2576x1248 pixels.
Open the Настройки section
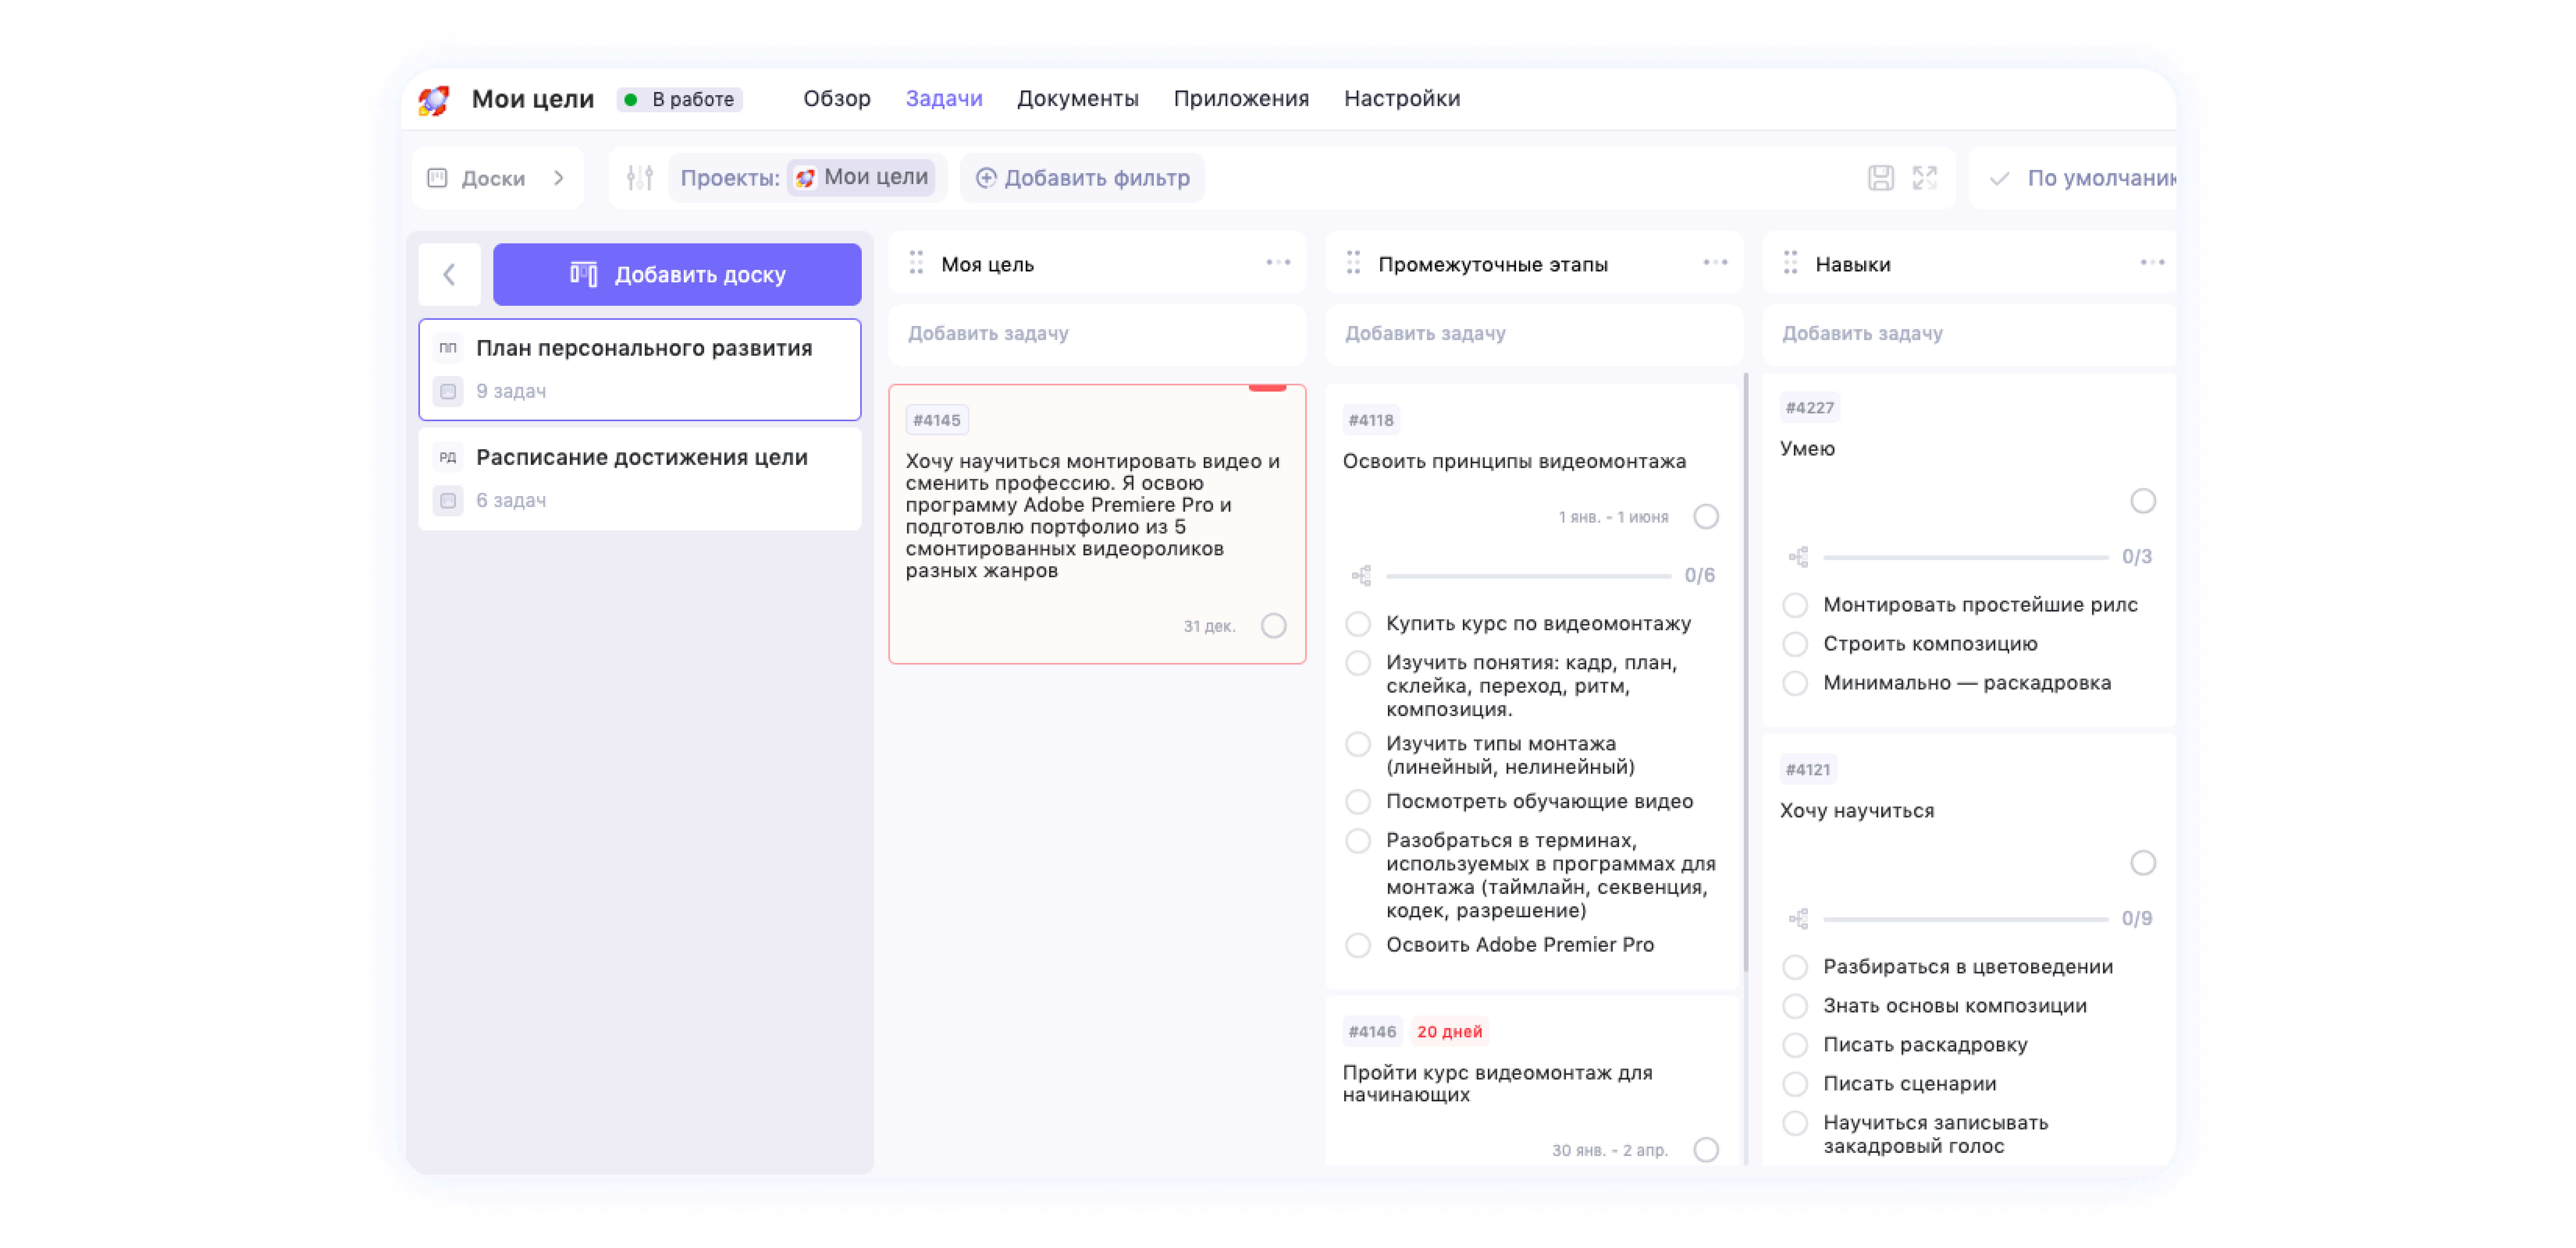1403,98
